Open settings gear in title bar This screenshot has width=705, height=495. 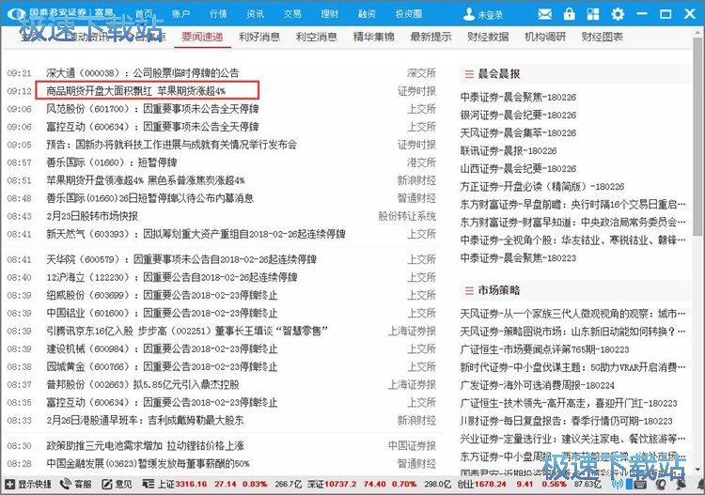pyautogui.click(x=618, y=14)
